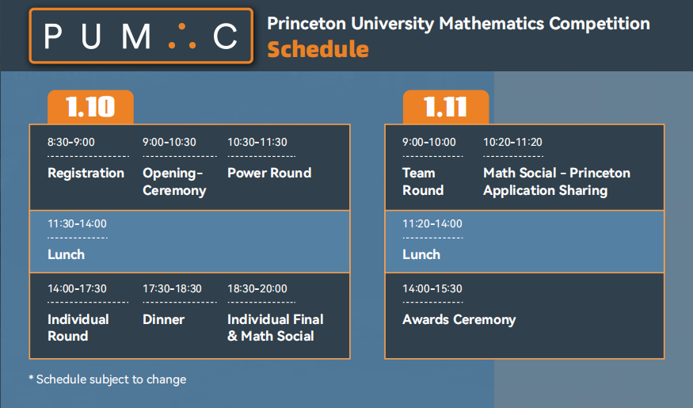Select the Dinner event
This screenshot has width=693, height=408.
(163, 319)
